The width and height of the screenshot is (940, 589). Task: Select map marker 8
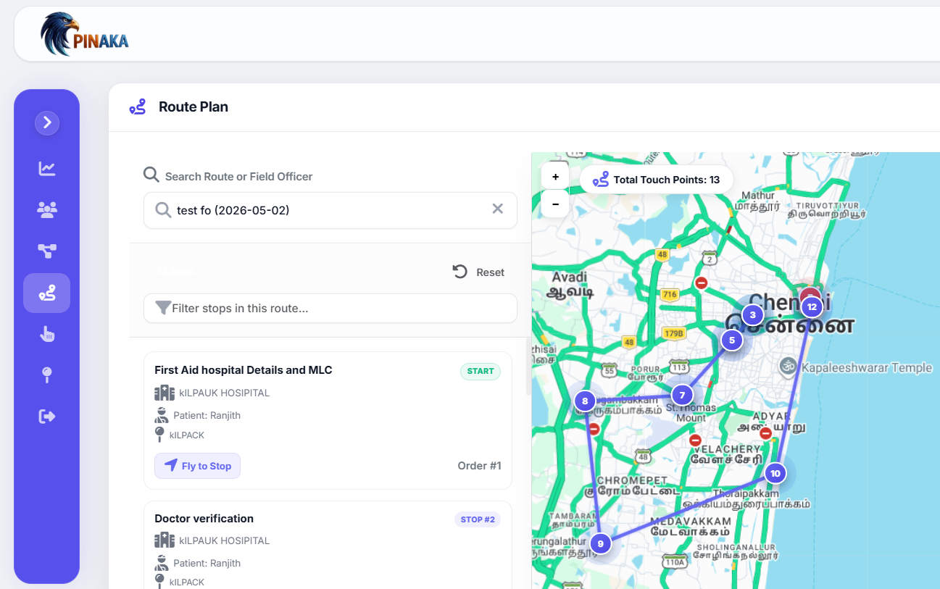point(585,401)
